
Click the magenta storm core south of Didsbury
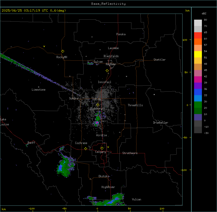coord(97,123)
